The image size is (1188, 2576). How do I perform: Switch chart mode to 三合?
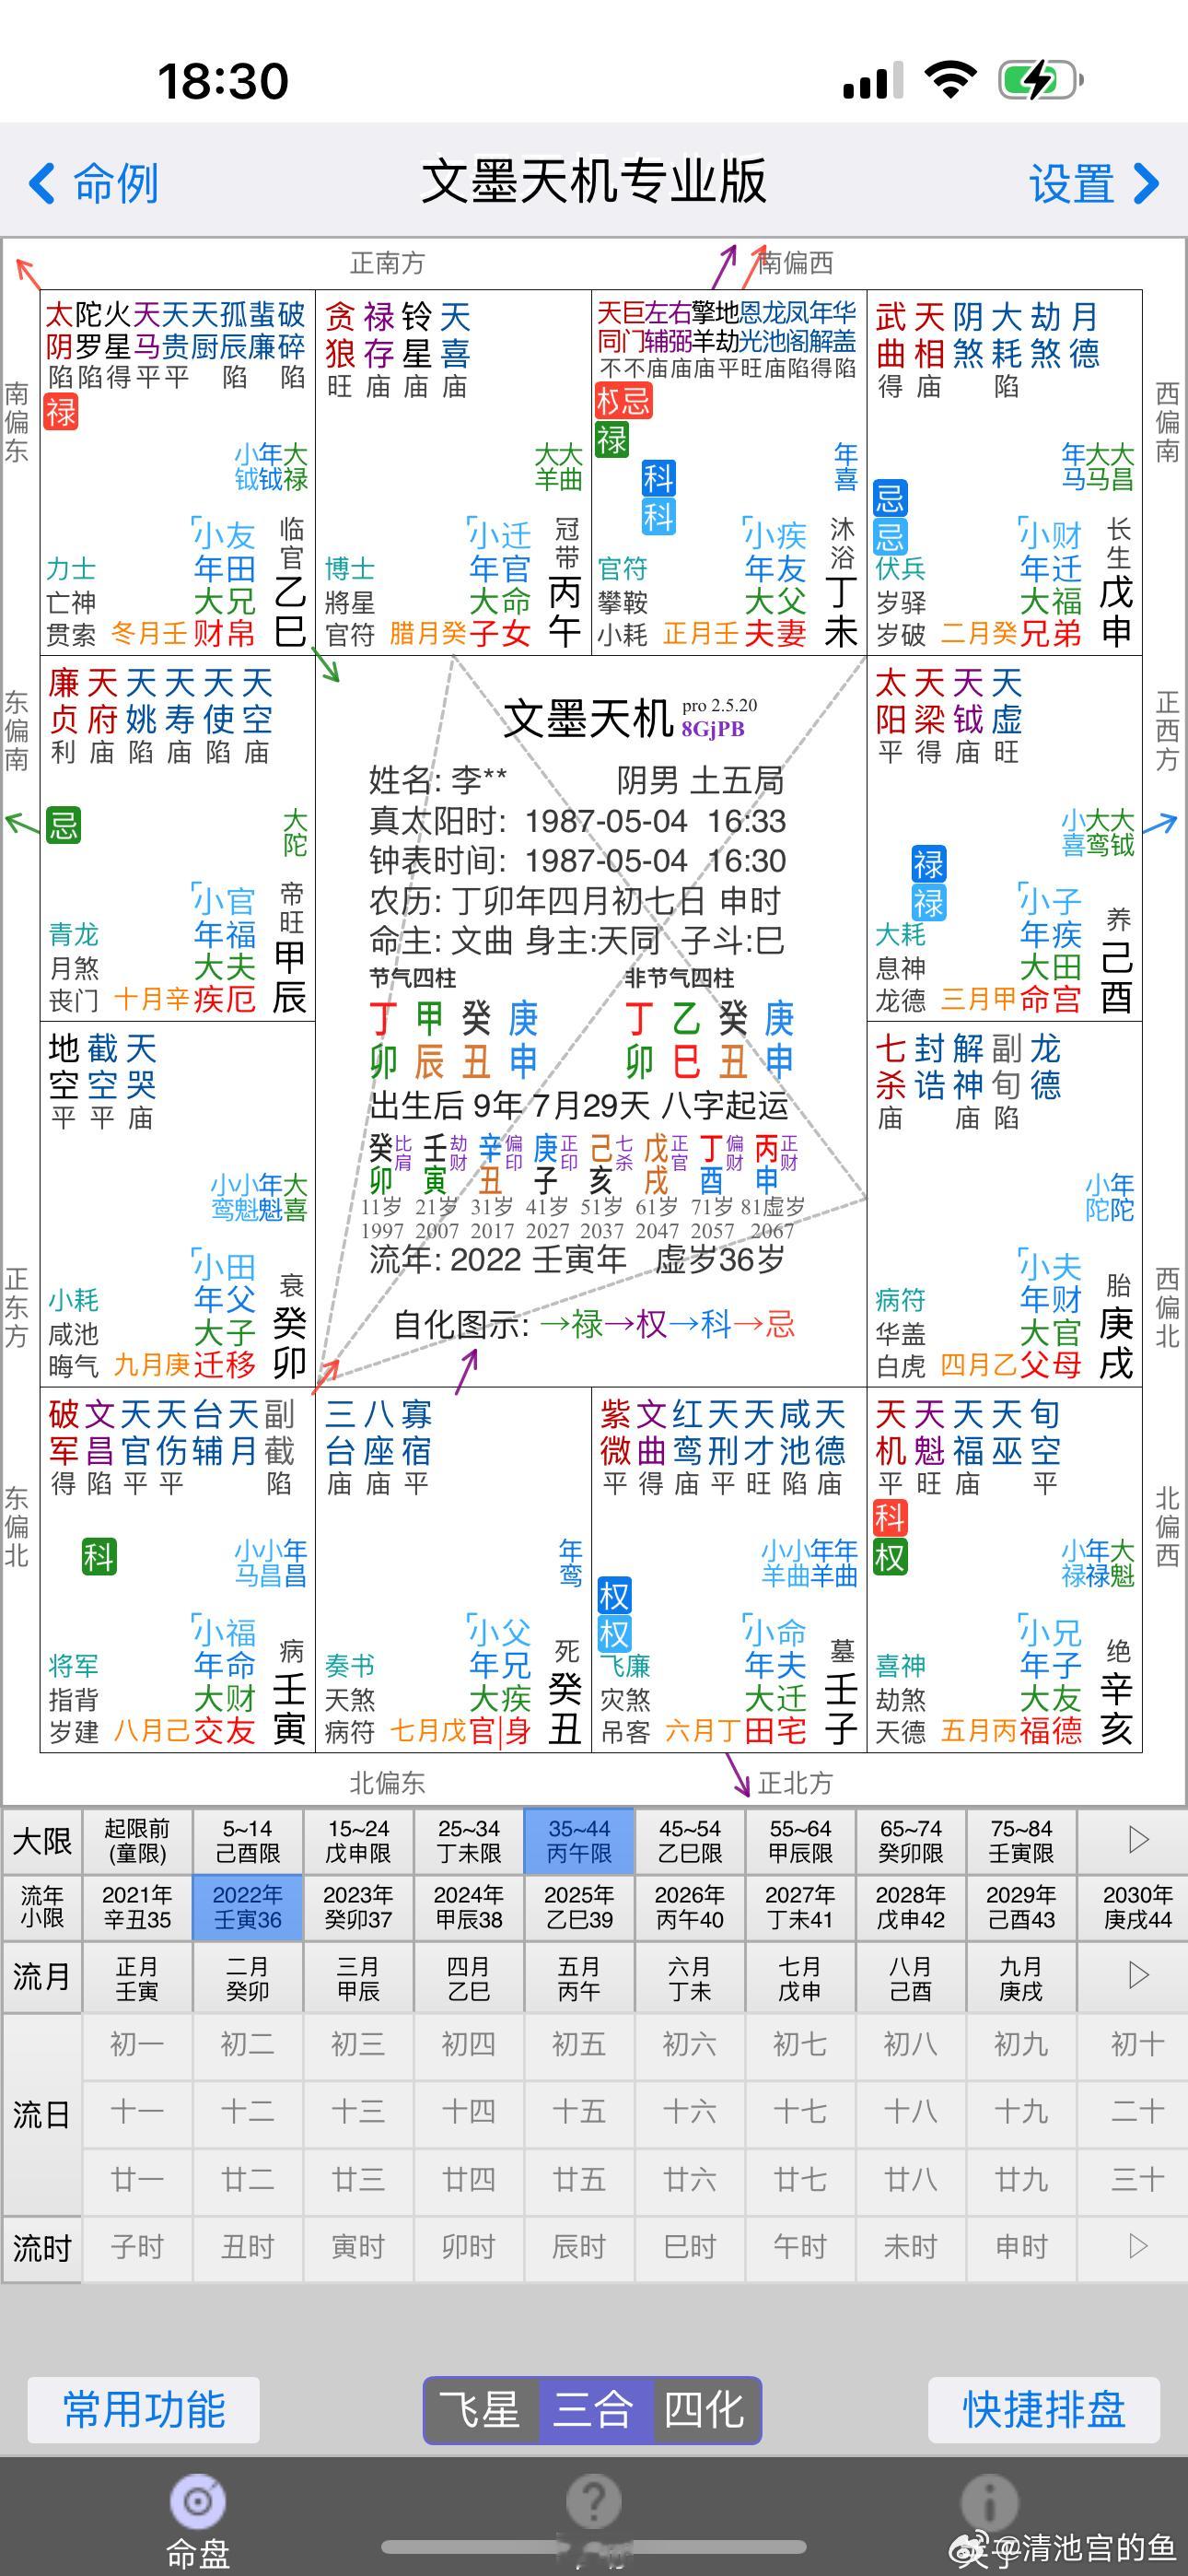(x=595, y=2410)
